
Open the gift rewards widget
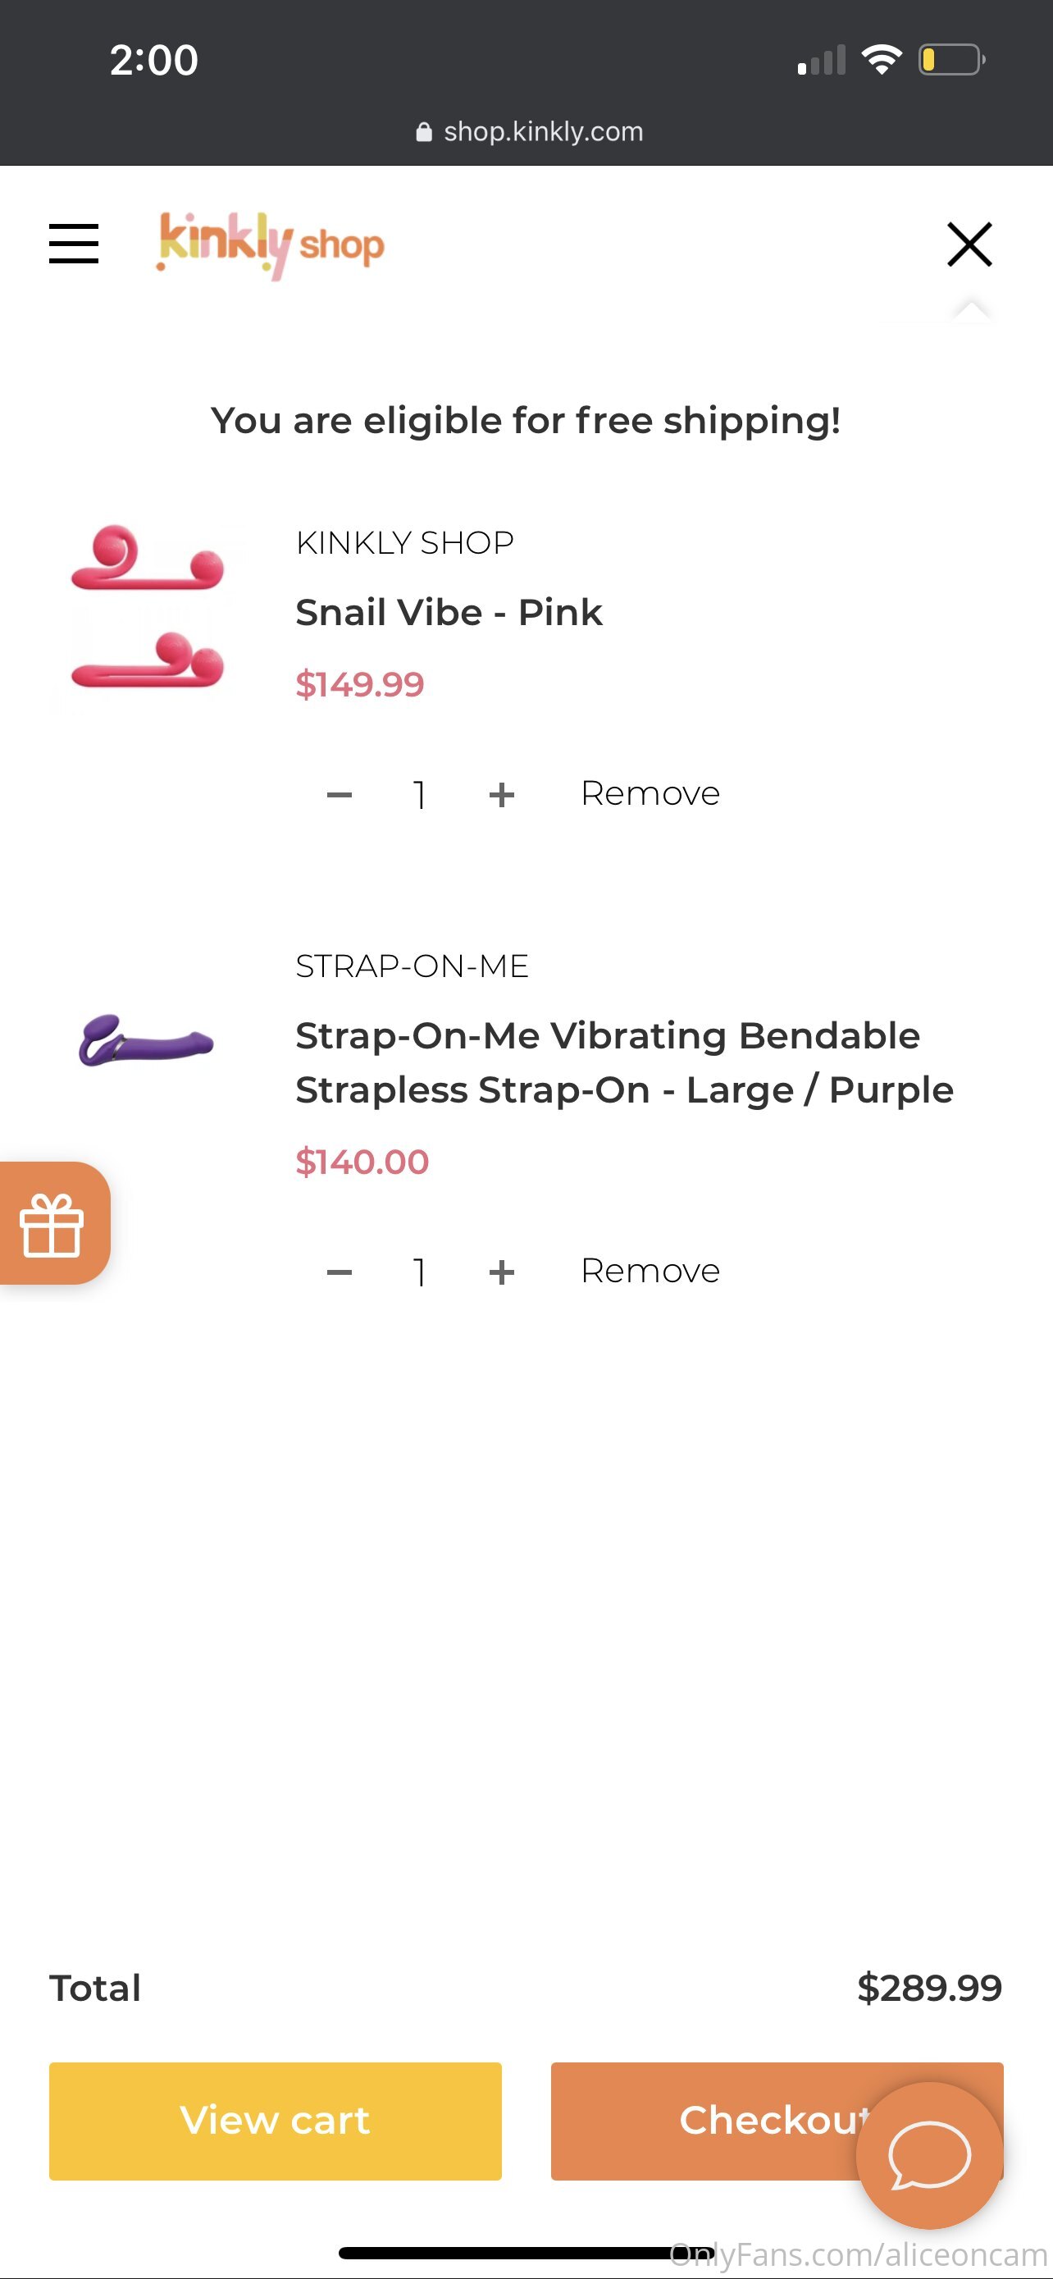(x=53, y=1223)
